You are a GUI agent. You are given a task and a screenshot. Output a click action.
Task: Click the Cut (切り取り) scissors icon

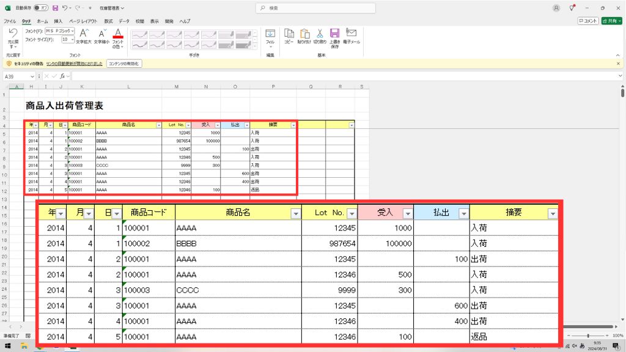319,33
